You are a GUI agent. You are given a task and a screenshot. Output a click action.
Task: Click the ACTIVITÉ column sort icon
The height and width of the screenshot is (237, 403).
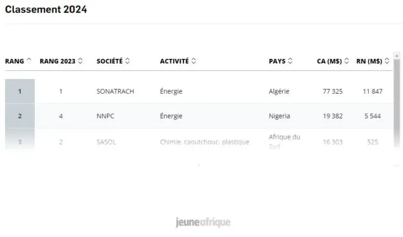[x=194, y=61]
